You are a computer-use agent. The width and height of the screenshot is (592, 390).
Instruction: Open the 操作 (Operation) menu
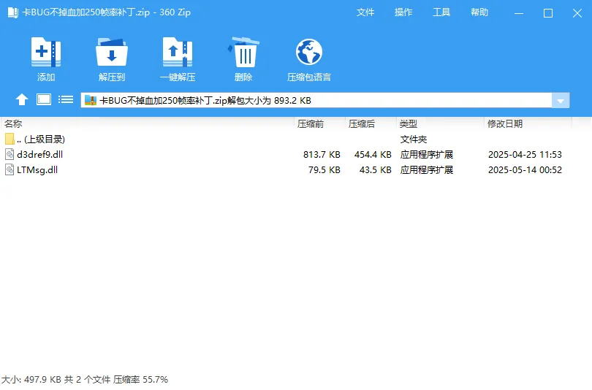tap(403, 12)
